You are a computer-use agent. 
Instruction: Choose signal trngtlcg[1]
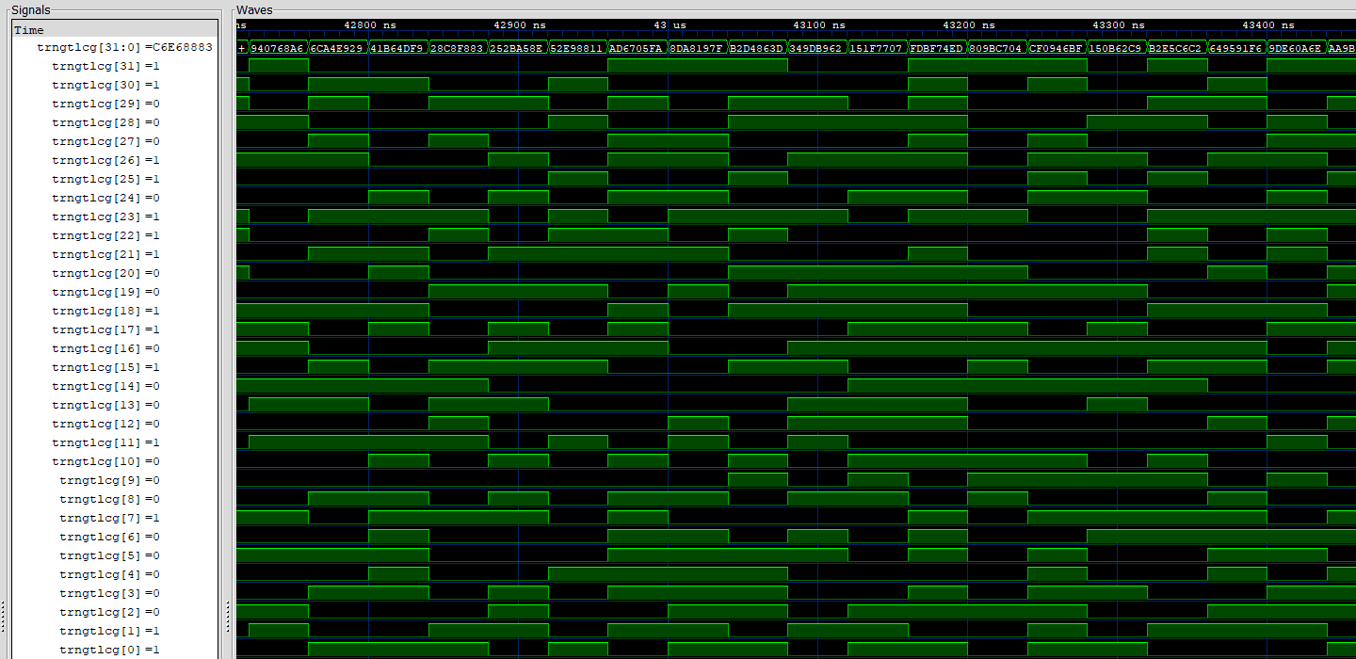click(x=109, y=631)
